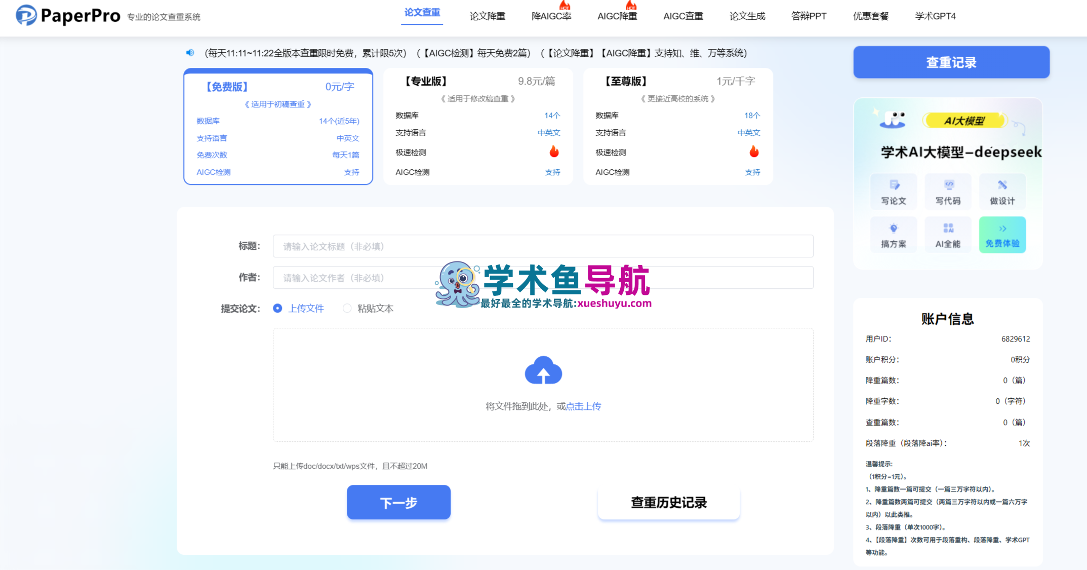Screen dimensions: 1087x570
Task: Open the 论文生成 tab
Action: [747, 16]
